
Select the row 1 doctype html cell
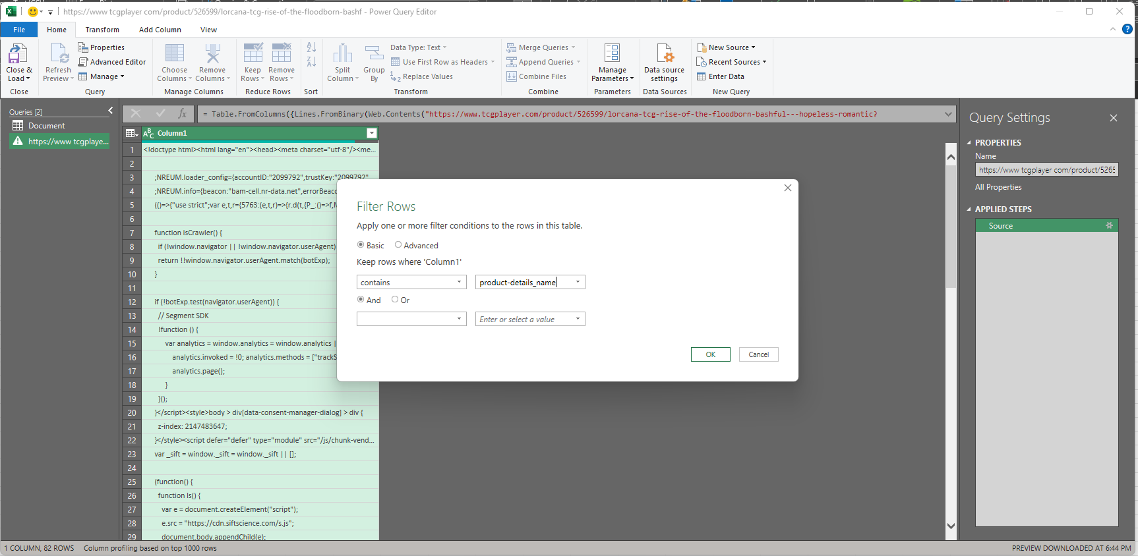(260, 150)
